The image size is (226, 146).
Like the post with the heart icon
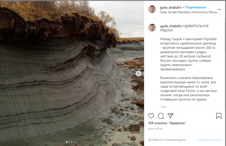click(x=151, y=116)
